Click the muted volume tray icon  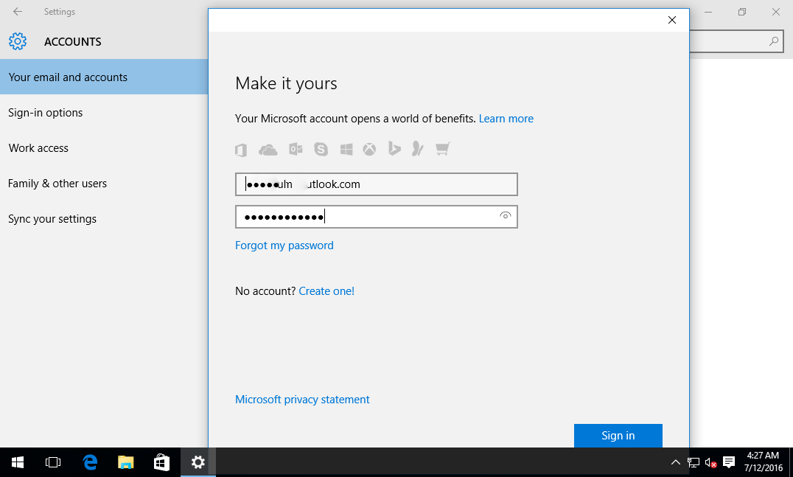[x=710, y=462]
